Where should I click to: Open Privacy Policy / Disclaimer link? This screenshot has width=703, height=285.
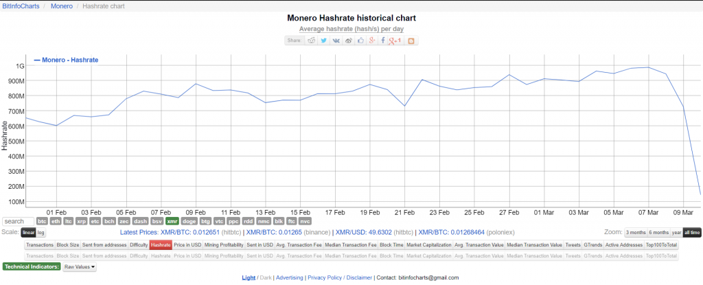click(340, 277)
